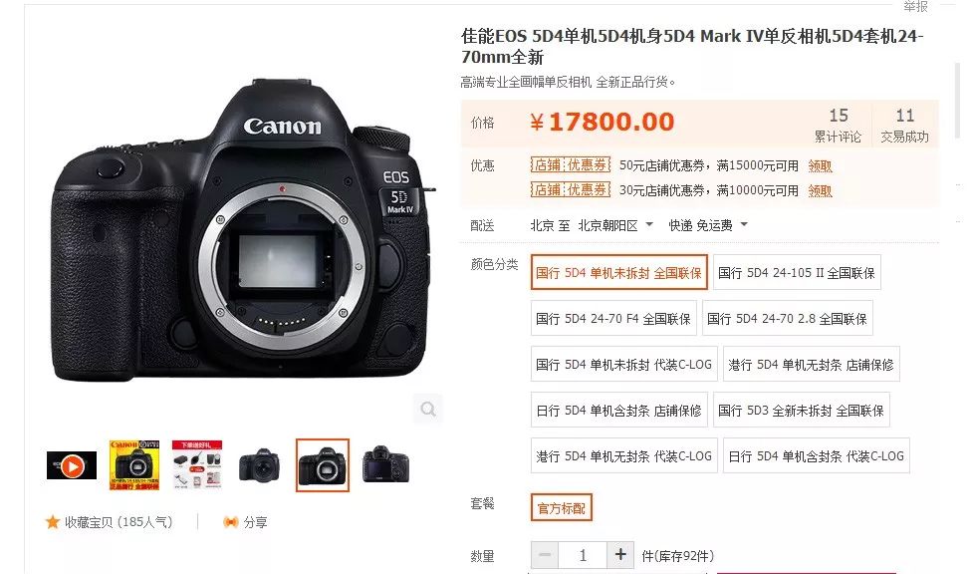
Task: Click the star icon to favorite item
Action: (x=53, y=522)
